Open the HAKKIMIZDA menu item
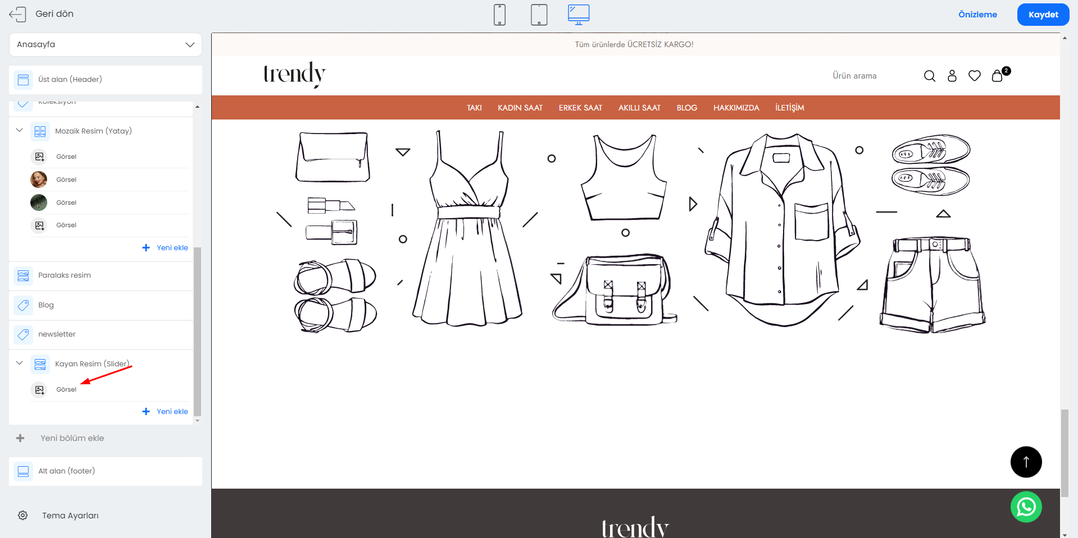This screenshot has height=538, width=1078. coord(736,108)
